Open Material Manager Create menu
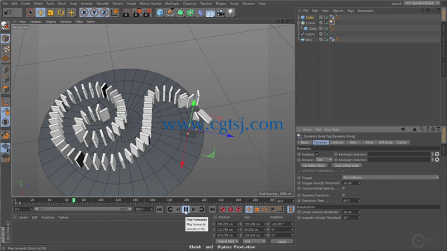Image resolution: width=447 pixels, height=251 pixels. tap(23, 218)
